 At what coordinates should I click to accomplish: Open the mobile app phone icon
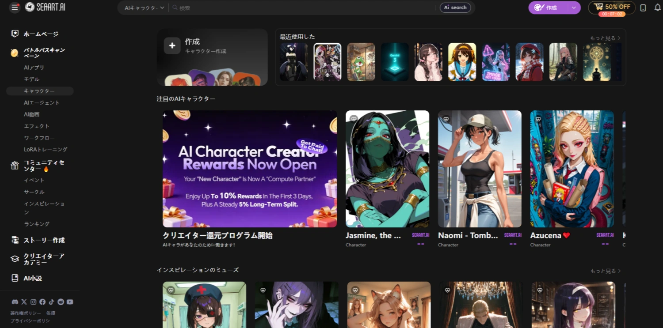point(643,8)
